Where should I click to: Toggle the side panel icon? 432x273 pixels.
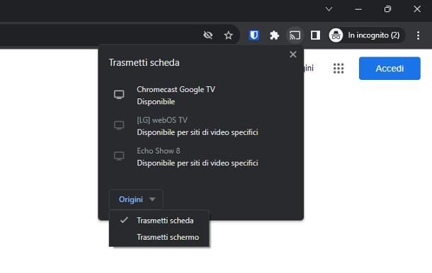pyautogui.click(x=315, y=35)
